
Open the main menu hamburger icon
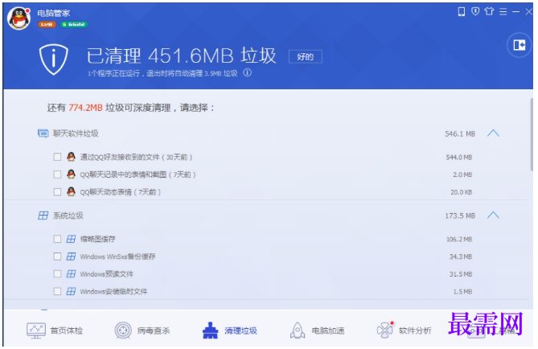click(503, 12)
